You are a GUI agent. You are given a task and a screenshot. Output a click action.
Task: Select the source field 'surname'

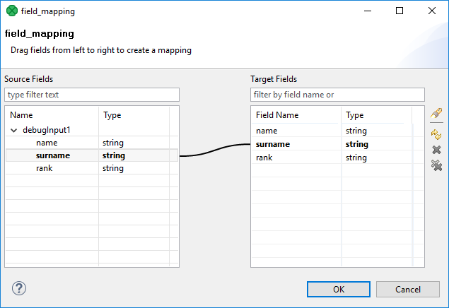pos(52,155)
